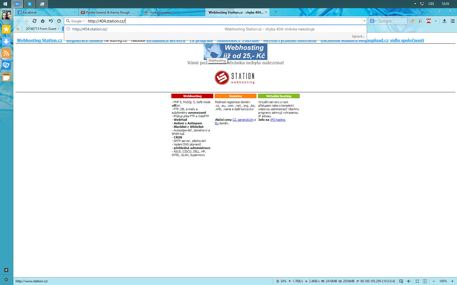Viewport: 457px width, 285px height.
Task: Open the monitor app taskbar button
Action: (42, 4)
